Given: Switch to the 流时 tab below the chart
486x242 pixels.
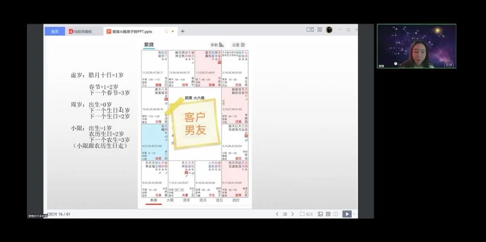Looking at the screenshot, I should (236, 200).
